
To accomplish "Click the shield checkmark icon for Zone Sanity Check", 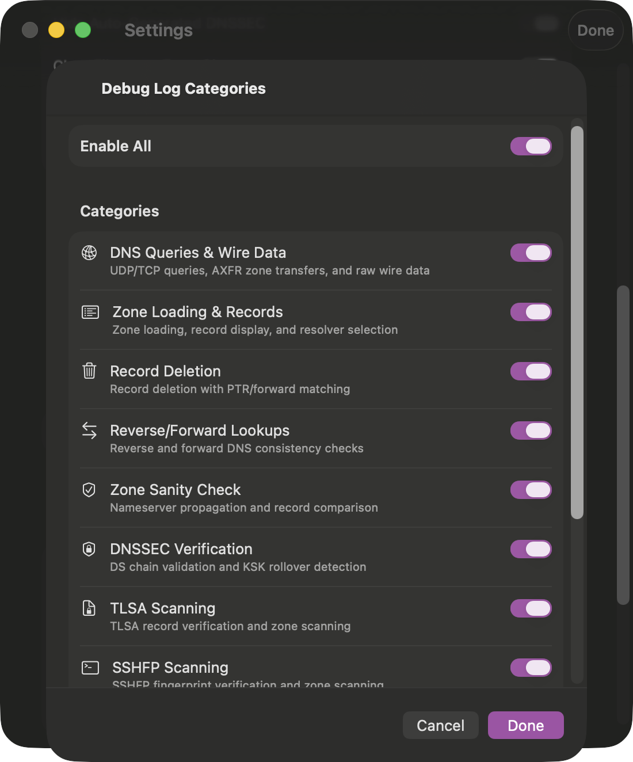I will coord(89,490).
